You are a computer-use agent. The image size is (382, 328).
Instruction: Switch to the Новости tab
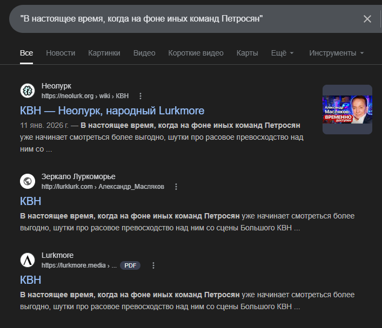click(61, 53)
